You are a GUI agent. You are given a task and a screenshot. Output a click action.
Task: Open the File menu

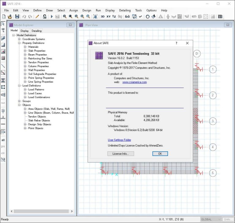pyautogui.click(x=6, y=10)
